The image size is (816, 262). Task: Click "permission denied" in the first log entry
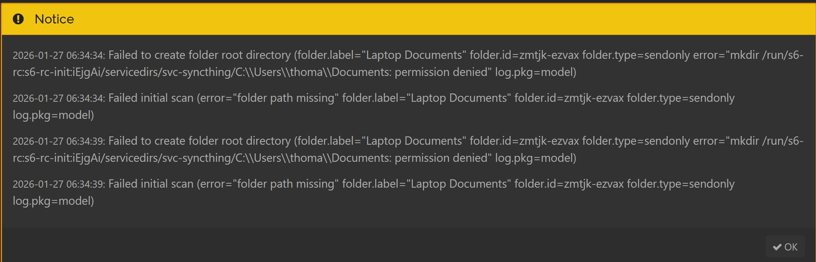coord(441,72)
